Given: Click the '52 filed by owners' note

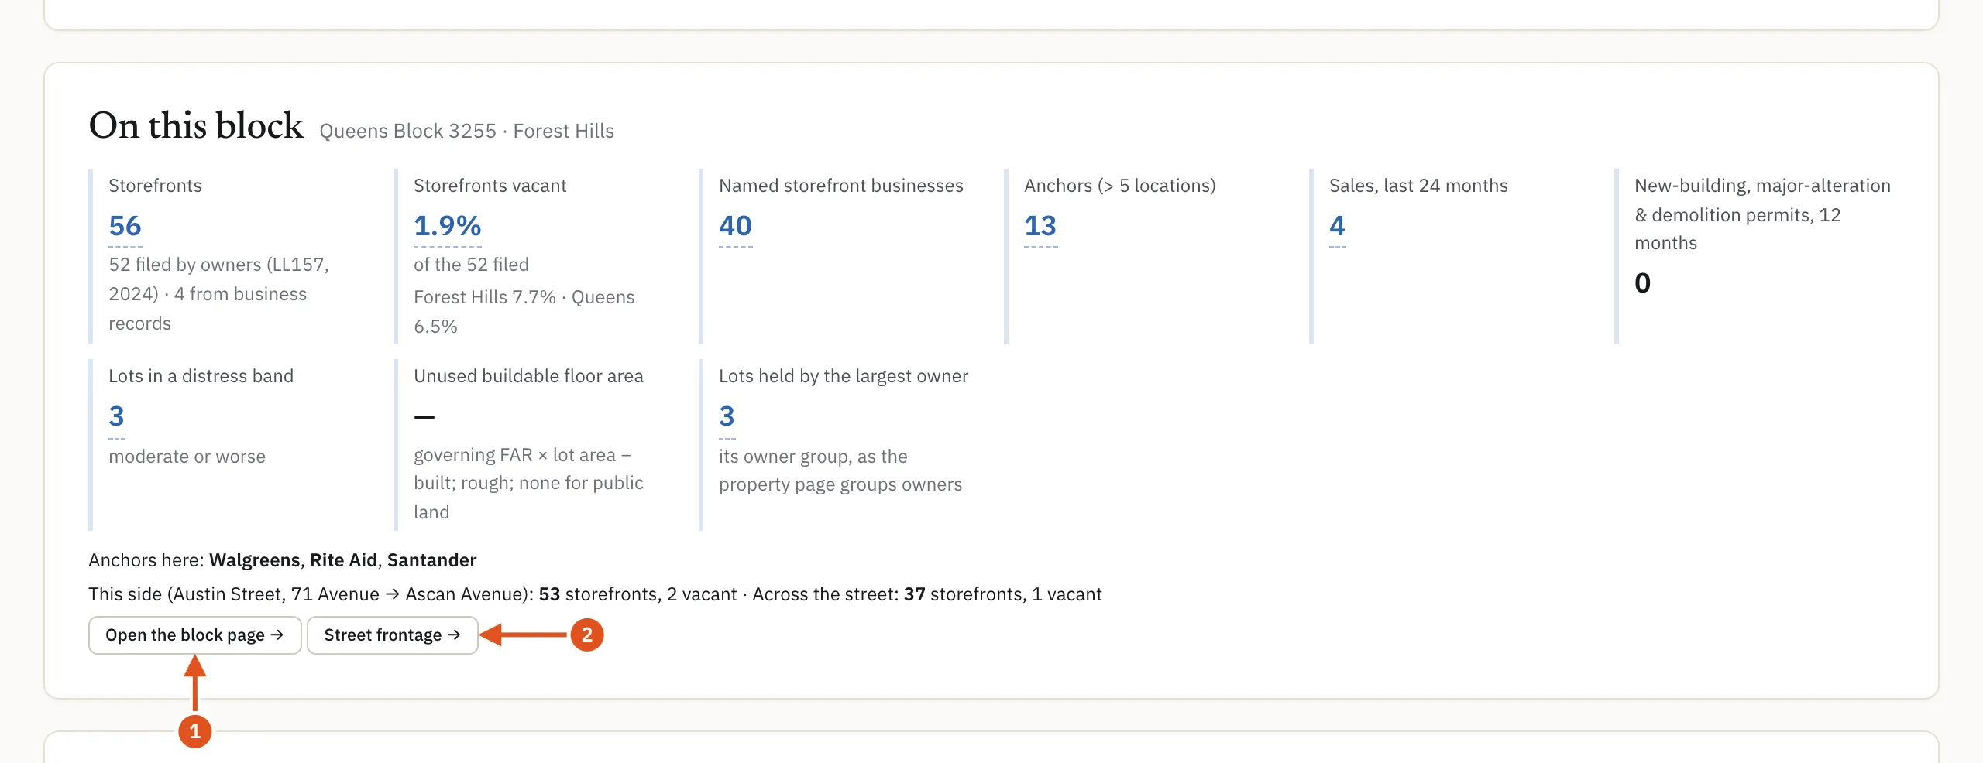Looking at the screenshot, I should click(x=218, y=294).
